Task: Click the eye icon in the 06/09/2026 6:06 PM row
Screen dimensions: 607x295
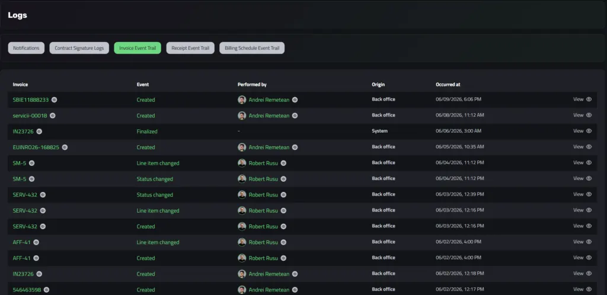Action: 589,100
